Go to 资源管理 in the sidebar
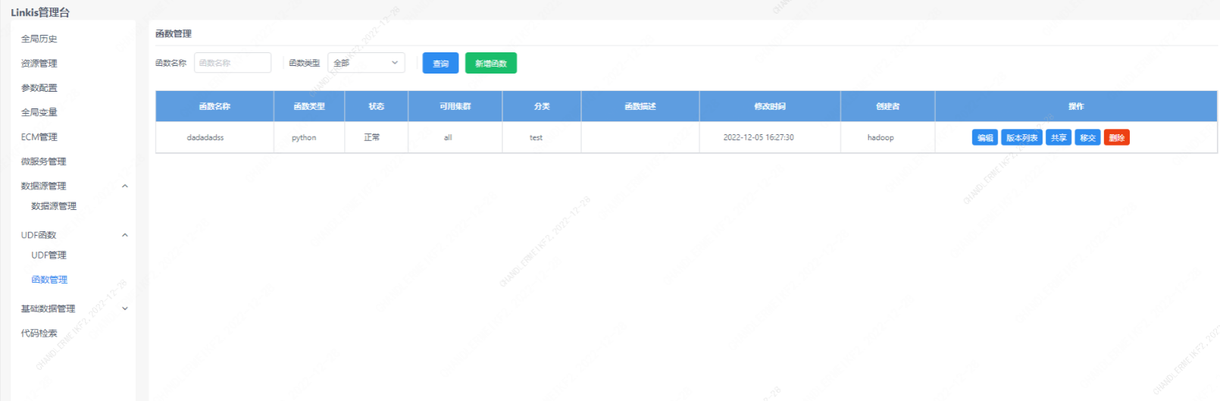1220x401 pixels. click(x=39, y=64)
